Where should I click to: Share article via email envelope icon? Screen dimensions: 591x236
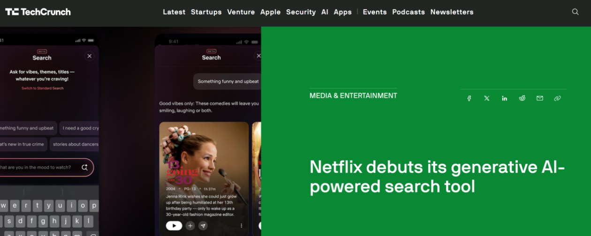(x=540, y=98)
